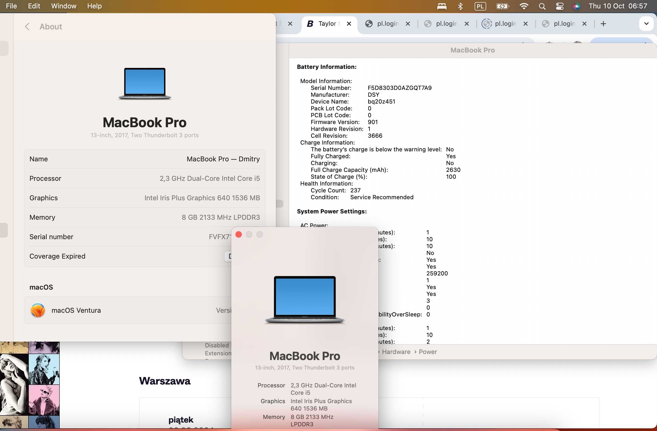This screenshot has height=431, width=657.
Task: Switch the PL keyboard input source
Action: (x=480, y=6)
